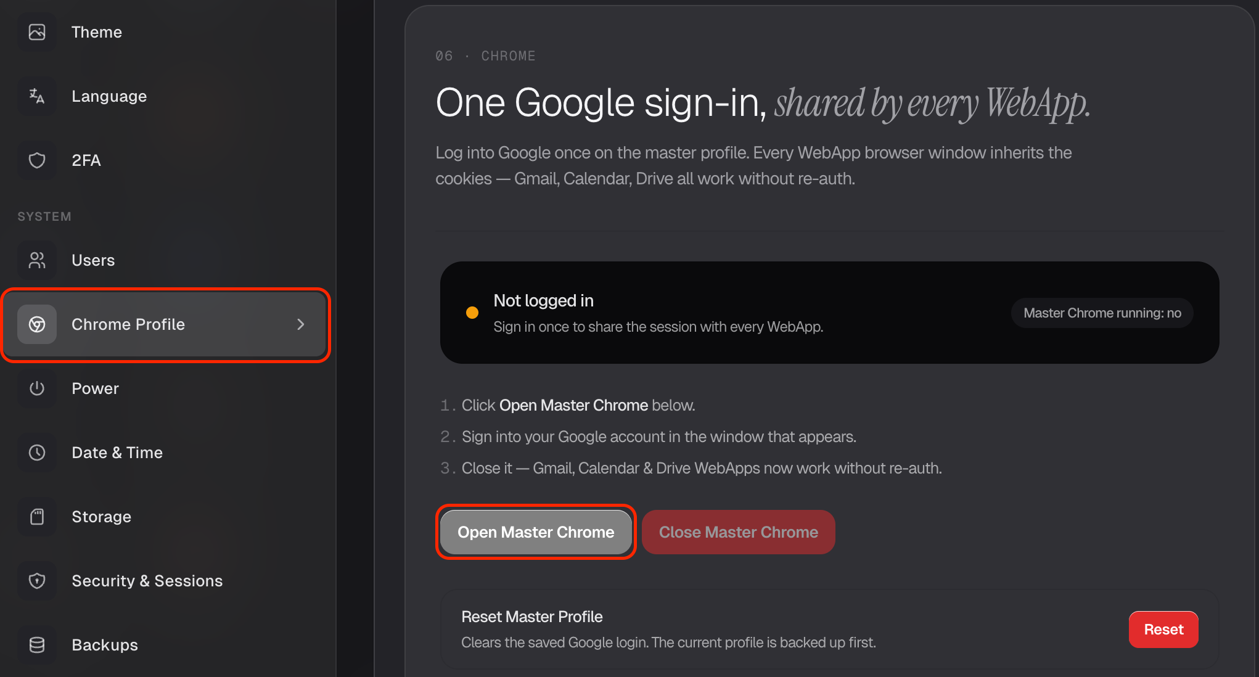The width and height of the screenshot is (1259, 677).
Task: Go to Security & Sessions section
Action: point(165,581)
